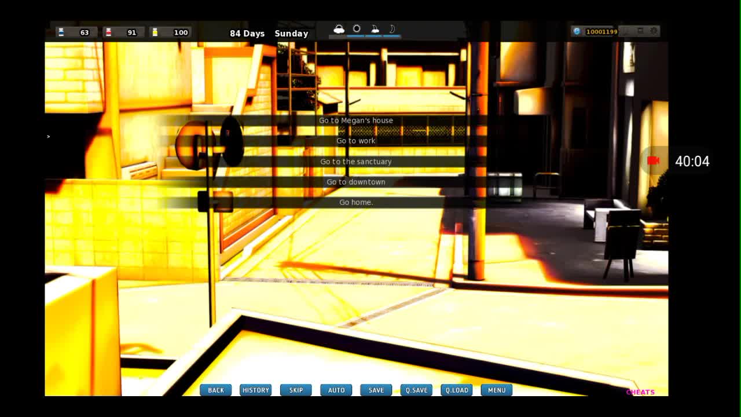Click the blue money coin icon
Image resolution: width=741 pixels, height=417 pixels.
[x=577, y=32]
